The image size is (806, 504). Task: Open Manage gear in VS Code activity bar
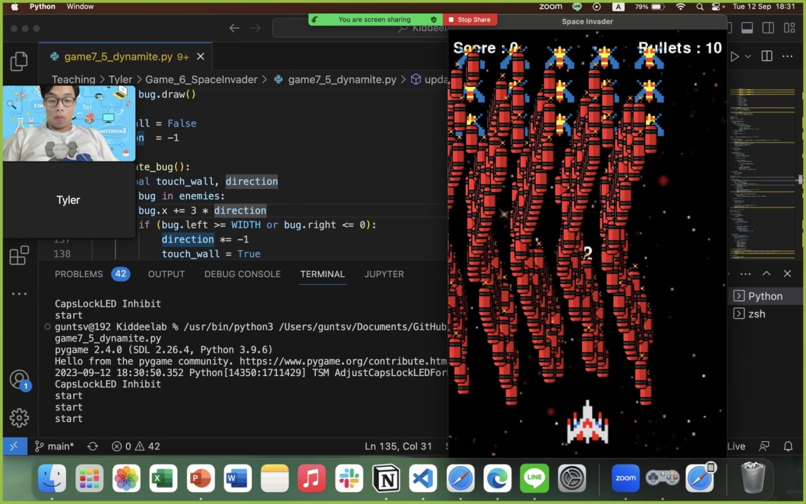point(19,418)
